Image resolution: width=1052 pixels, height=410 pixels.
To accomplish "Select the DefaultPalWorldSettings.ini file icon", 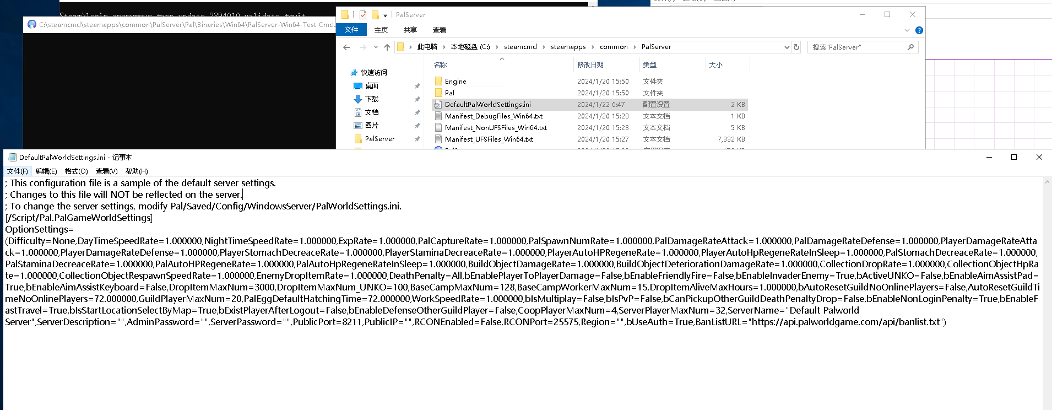I will coord(438,105).
